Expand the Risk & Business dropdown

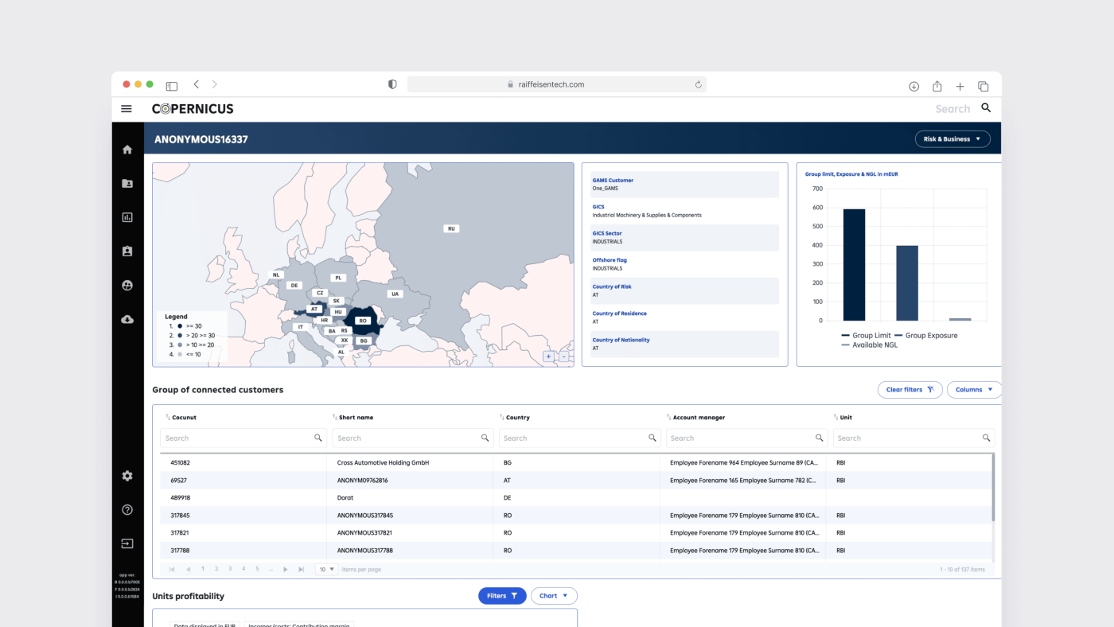[x=952, y=139]
